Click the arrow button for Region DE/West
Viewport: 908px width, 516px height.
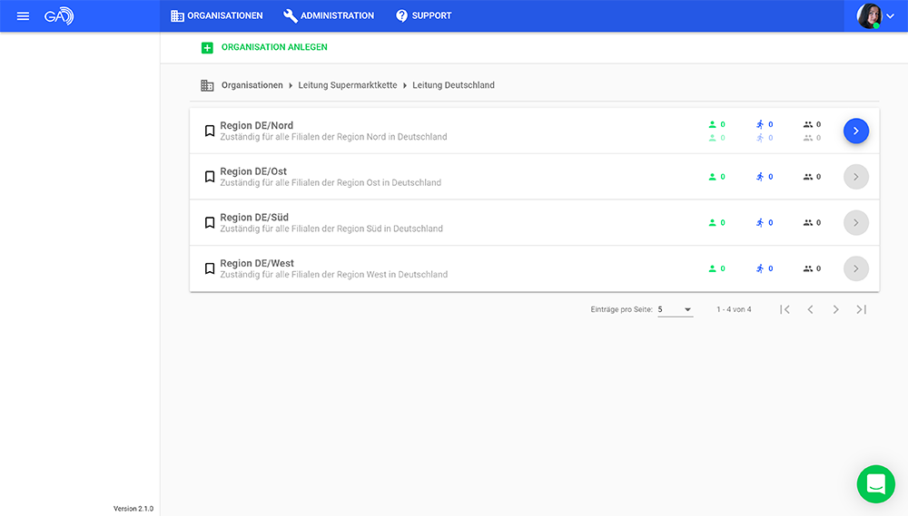[855, 268]
